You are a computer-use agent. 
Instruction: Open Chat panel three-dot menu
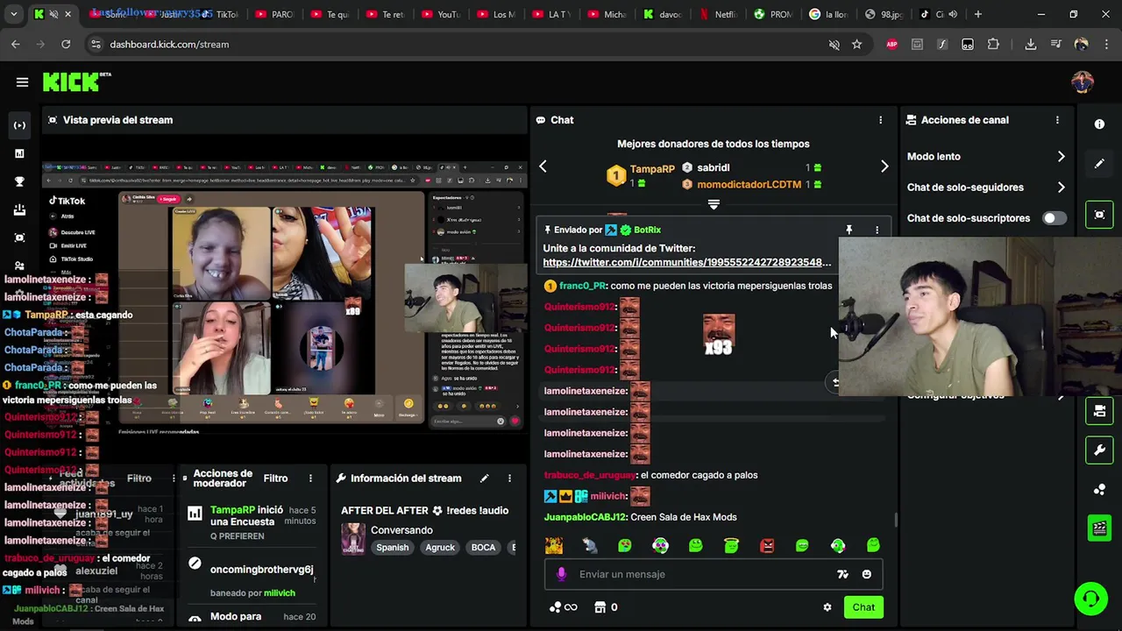coord(880,120)
